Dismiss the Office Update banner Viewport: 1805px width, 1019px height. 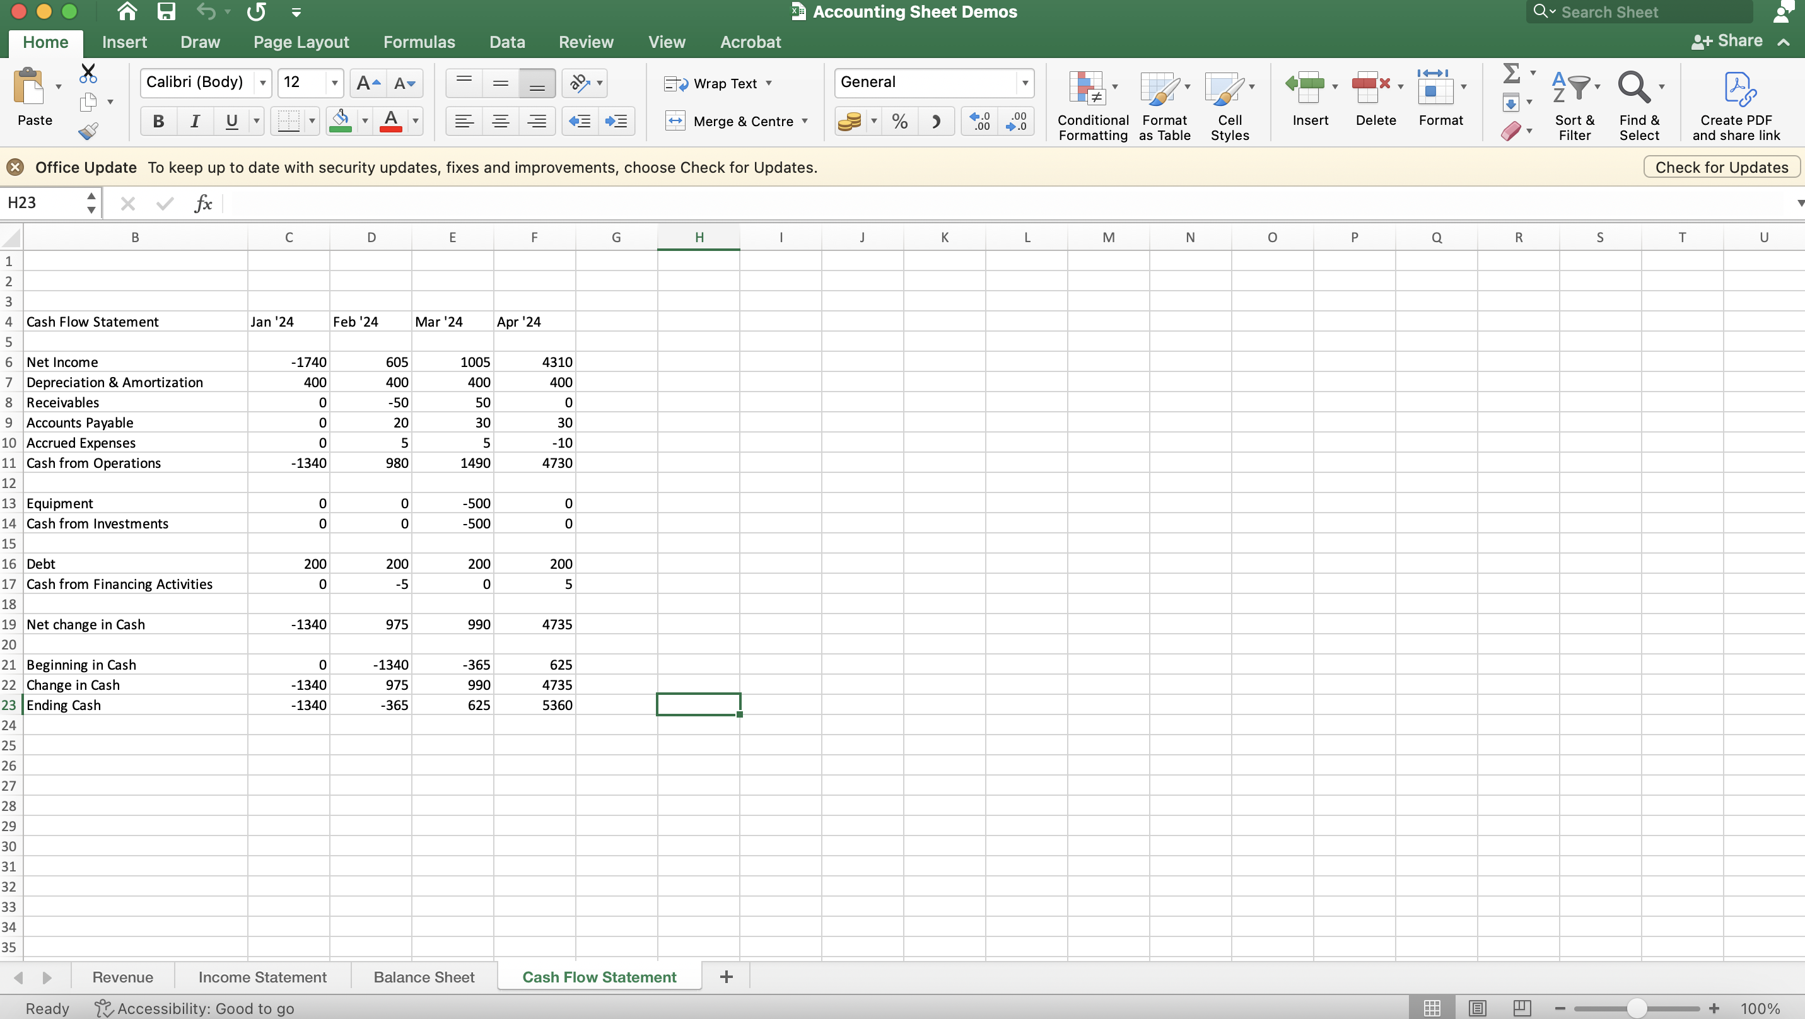pos(15,167)
